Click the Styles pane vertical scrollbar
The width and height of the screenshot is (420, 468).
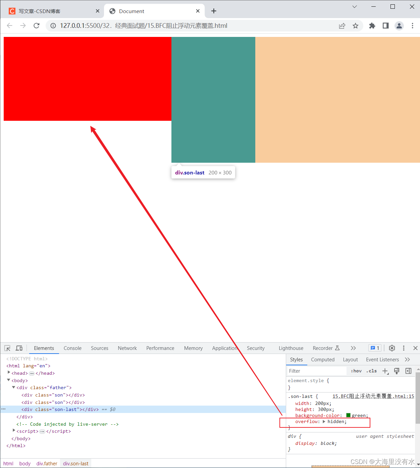(x=418, y=398)
